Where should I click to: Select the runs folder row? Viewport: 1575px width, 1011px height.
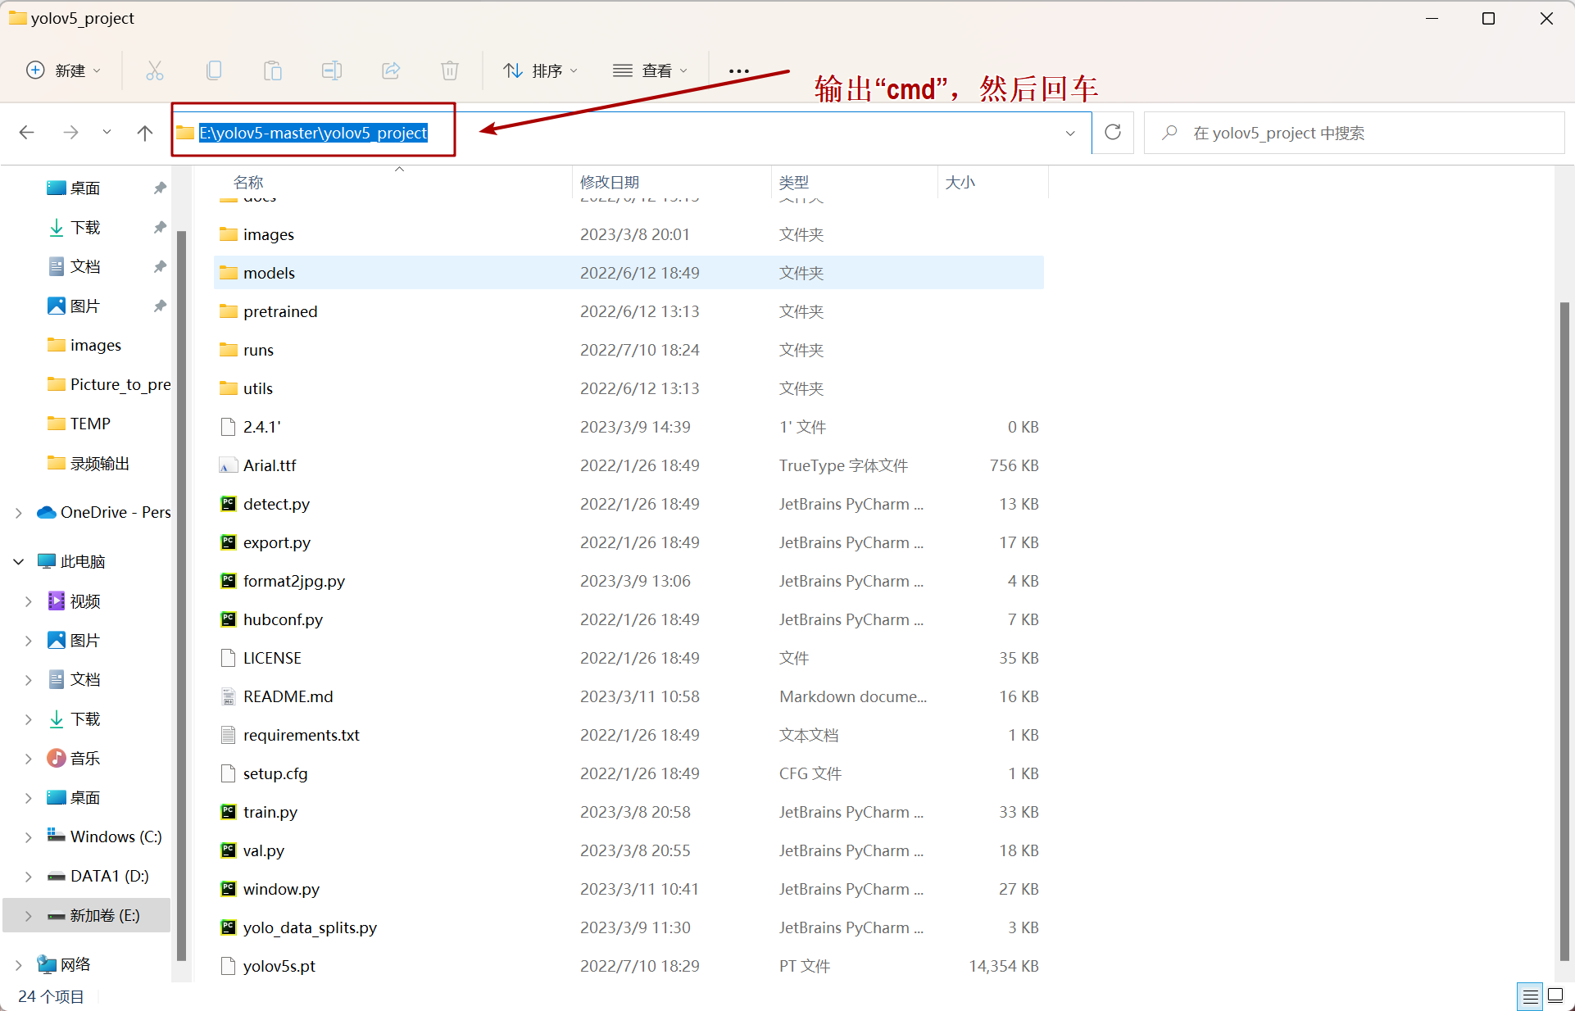[x=629, y=350]
